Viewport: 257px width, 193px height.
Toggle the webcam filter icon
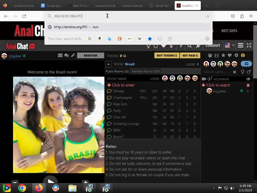204,79
